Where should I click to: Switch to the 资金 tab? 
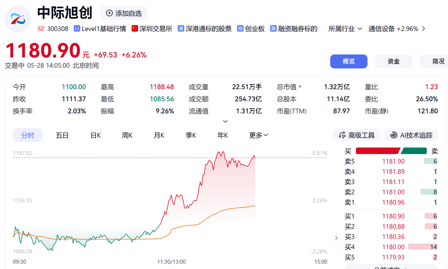click(x=393, y=61)
